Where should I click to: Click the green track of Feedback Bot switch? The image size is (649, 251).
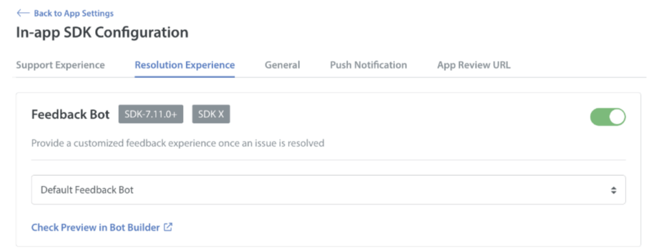tap(600, 117)
